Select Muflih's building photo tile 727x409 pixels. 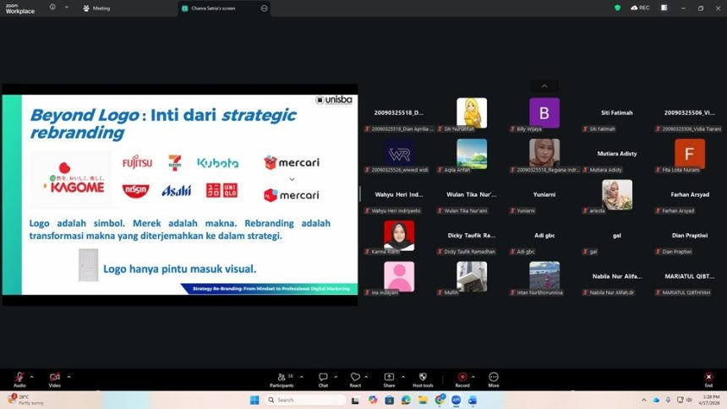point(472,276)
